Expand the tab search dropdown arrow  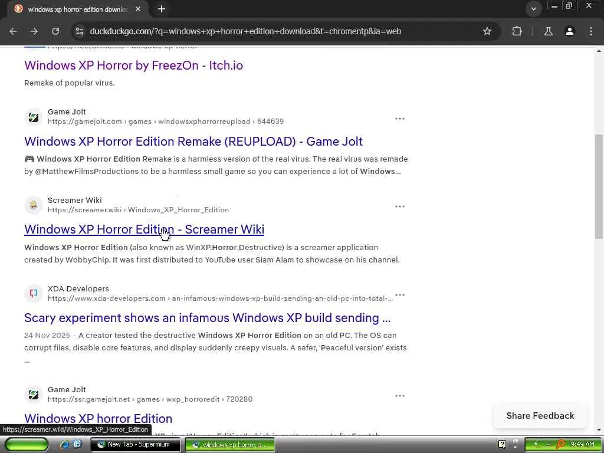[x=533, y=9]
